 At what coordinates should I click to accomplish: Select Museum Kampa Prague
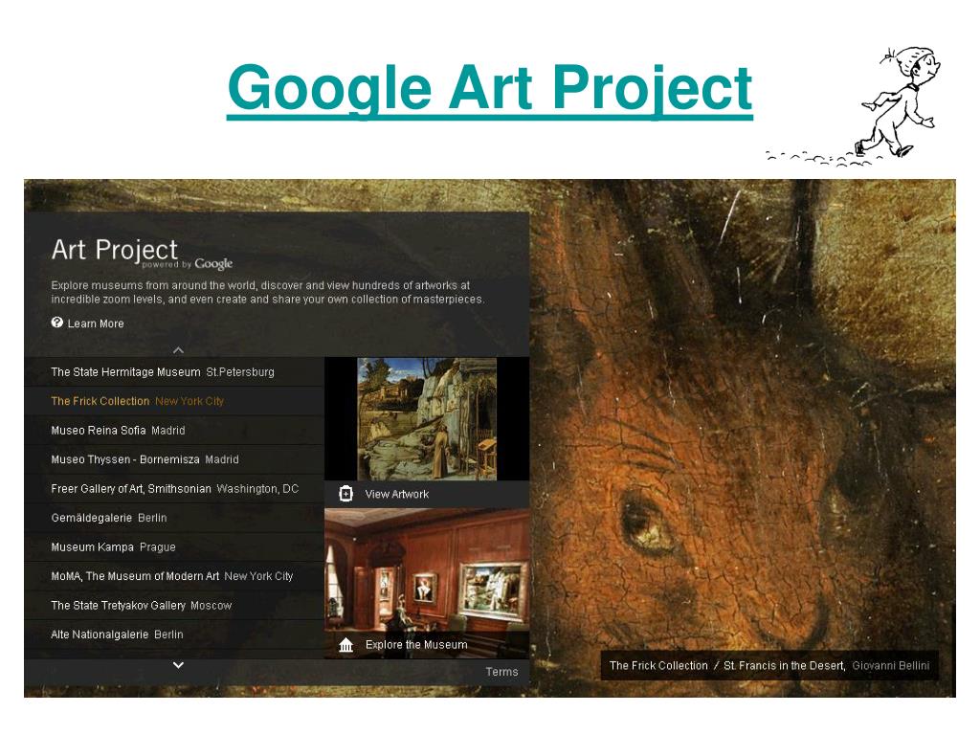174,546
